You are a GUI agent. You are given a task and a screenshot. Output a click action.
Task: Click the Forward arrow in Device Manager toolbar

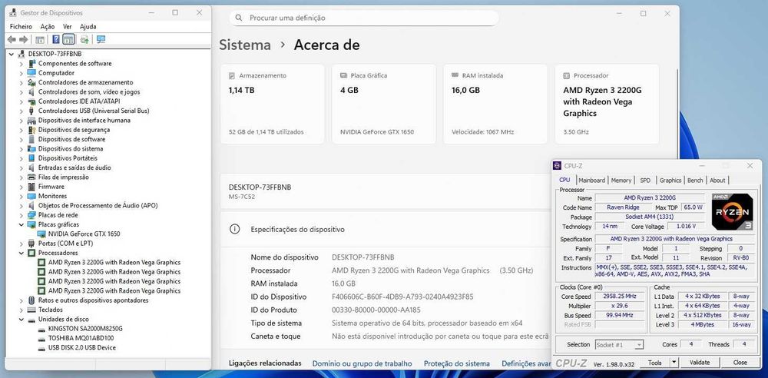pos(24,40)
